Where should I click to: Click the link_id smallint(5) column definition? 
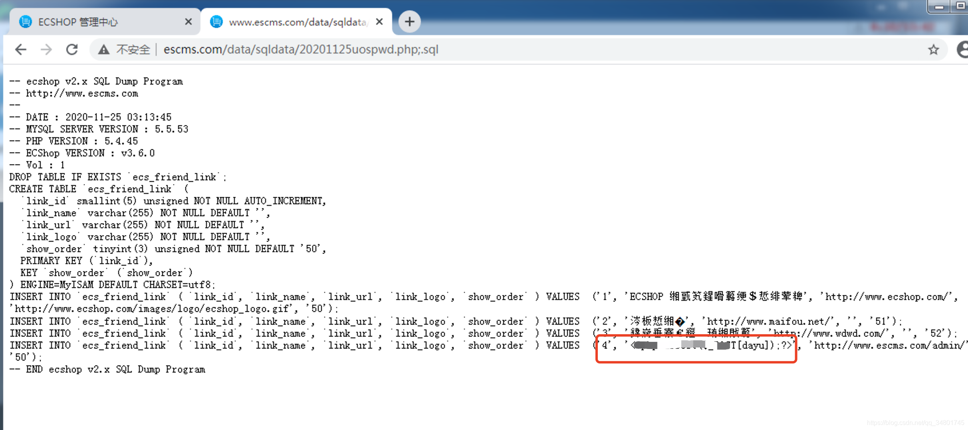[174, 201]
